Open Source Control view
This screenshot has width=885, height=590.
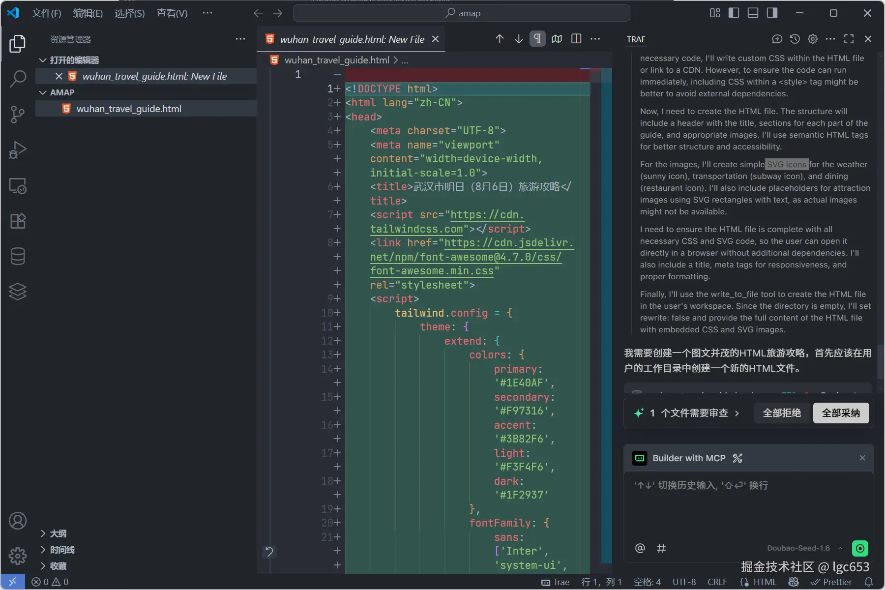pyautogui.click(x=18, y=115)
